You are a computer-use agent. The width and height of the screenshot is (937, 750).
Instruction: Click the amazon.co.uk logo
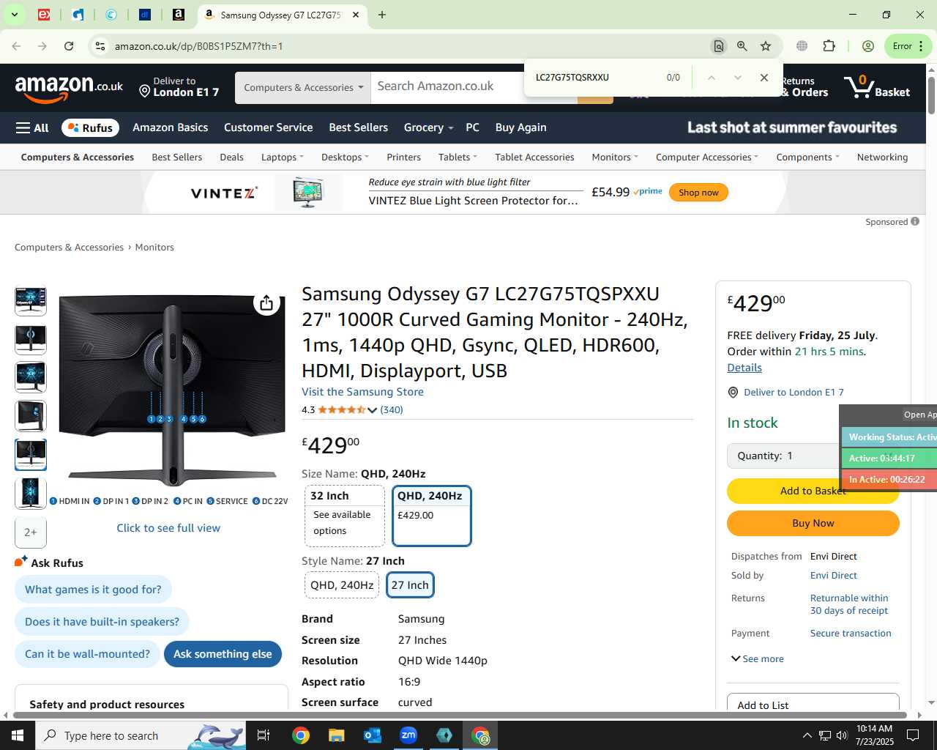[69, 88]
